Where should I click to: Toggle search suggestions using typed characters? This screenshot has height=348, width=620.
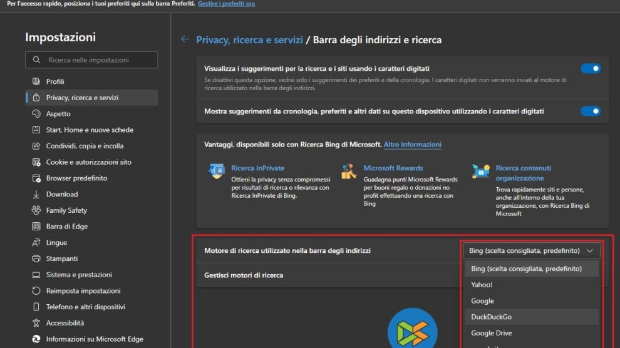tap(590, 69)
